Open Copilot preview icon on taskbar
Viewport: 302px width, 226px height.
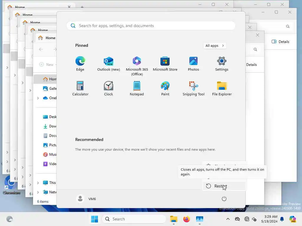(293, 219)
